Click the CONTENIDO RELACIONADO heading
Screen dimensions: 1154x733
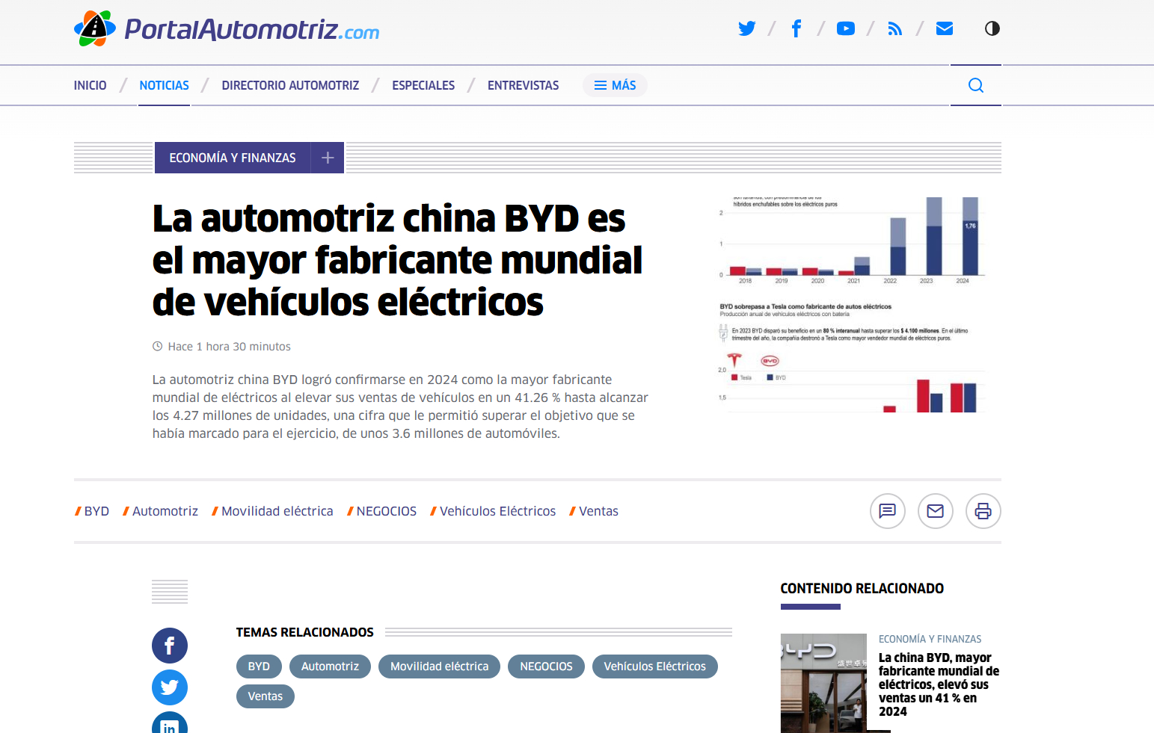coord(862,589)
